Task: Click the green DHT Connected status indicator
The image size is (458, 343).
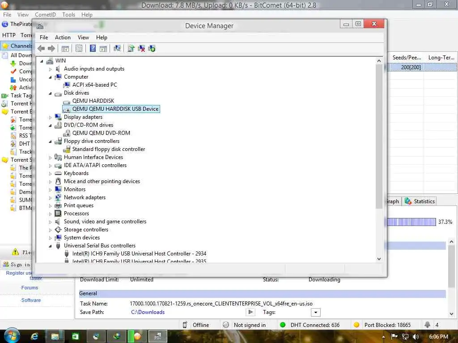Action: coord(283,325)
